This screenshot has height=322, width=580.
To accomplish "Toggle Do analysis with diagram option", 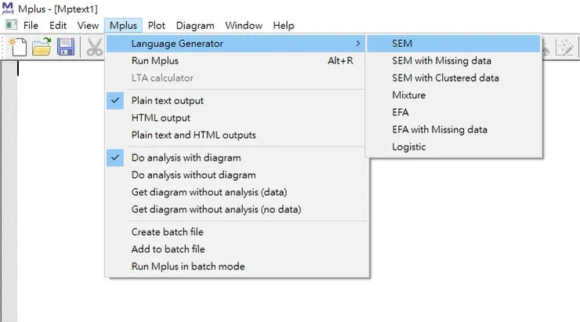I will coord(186,157).
